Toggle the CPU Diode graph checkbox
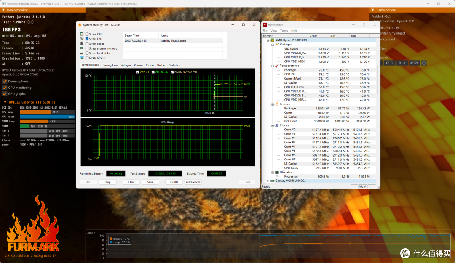455x263 pixels. [x=153, y=72]
